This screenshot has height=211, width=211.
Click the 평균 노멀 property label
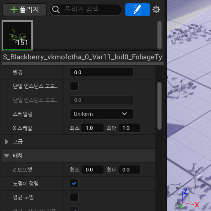23,197
